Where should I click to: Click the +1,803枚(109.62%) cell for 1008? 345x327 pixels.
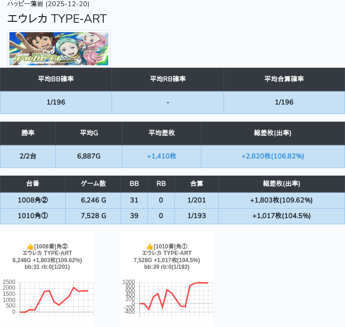[x=281, y=200]
